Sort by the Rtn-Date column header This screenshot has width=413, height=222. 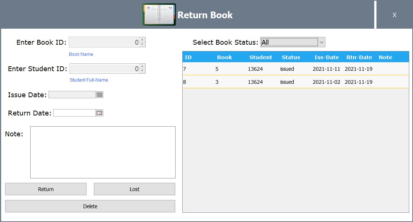click(x=359, y=57)
